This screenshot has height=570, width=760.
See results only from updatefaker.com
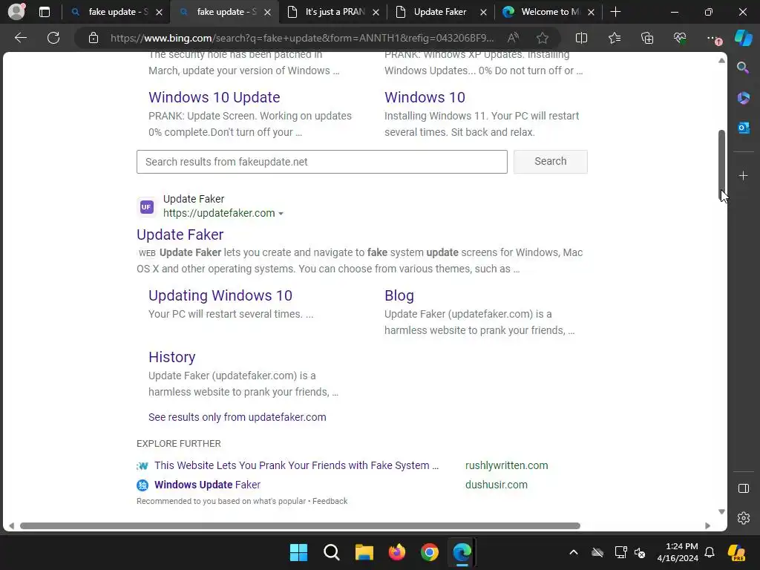237,417
